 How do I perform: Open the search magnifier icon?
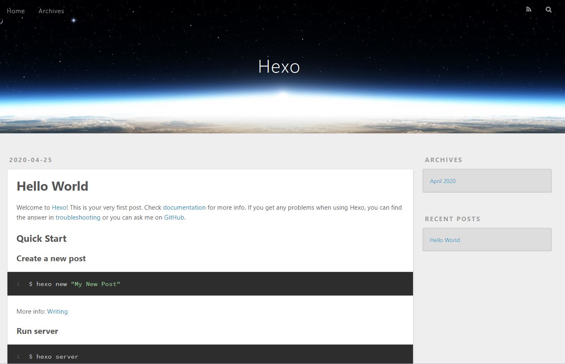548,9
